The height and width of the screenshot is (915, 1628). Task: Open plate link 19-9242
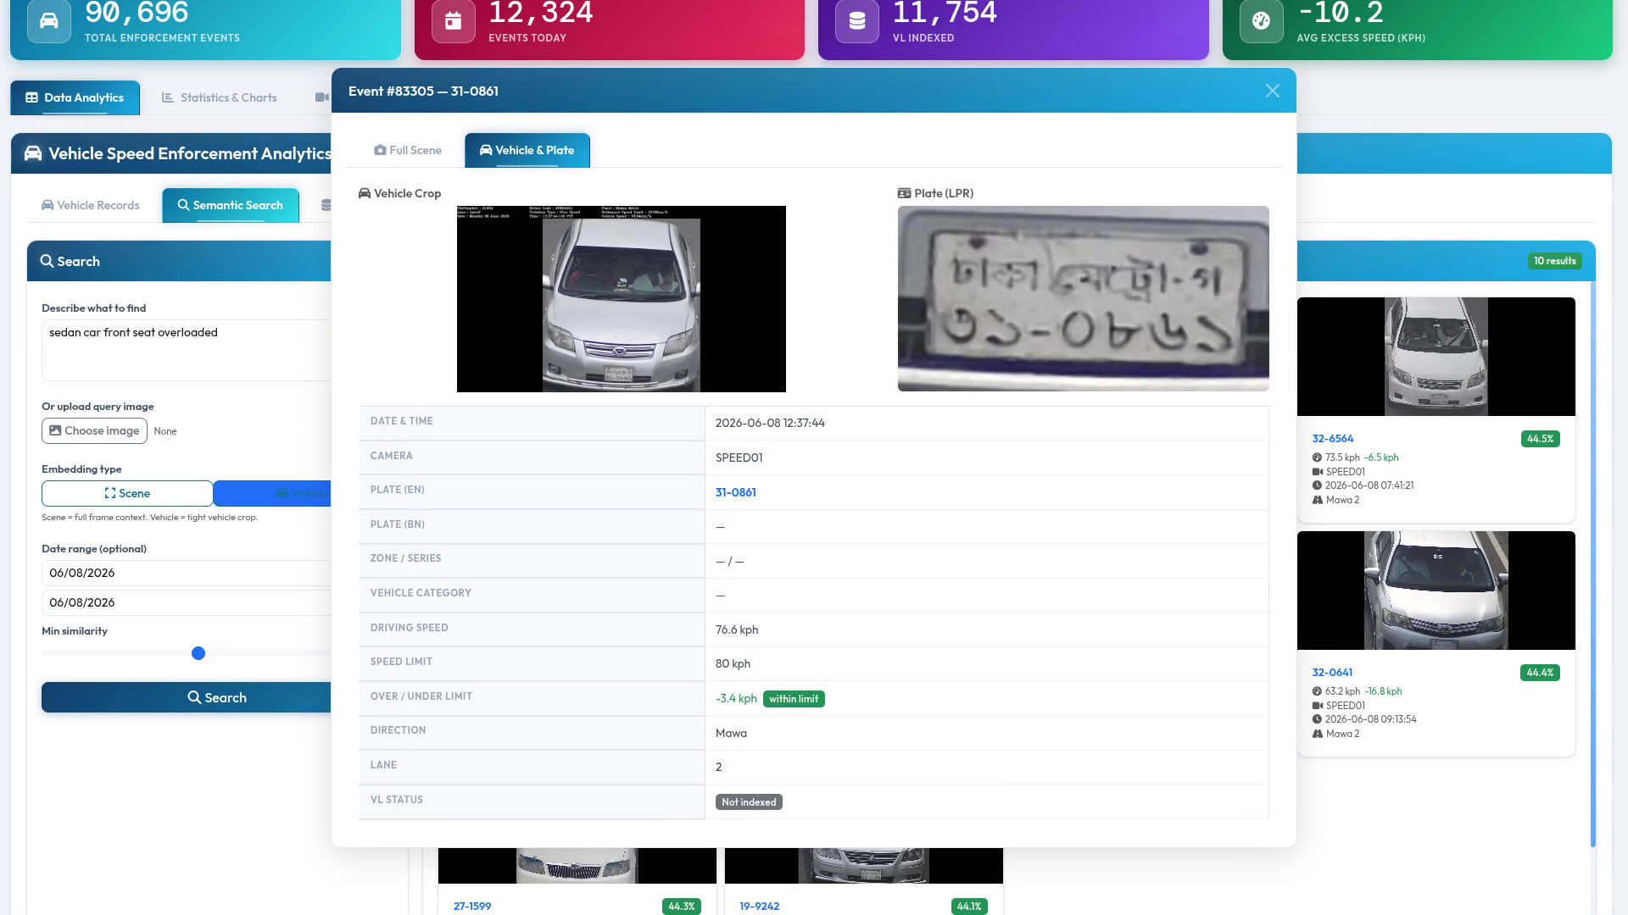[x=759, y=907]
